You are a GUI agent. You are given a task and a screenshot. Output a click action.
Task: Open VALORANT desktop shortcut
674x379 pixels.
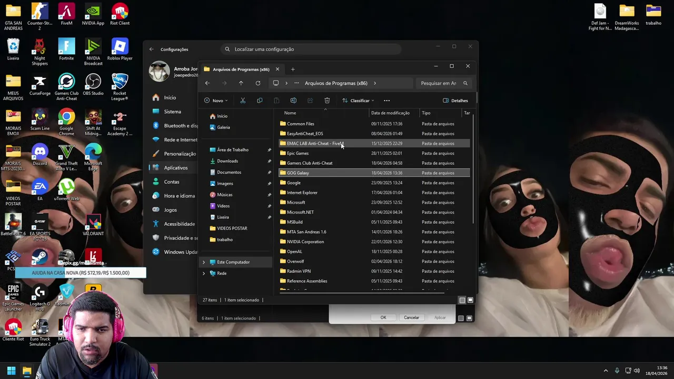coord(93,225)
